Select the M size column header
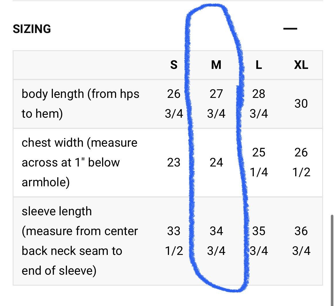Screen dimensions: 336x306 tap(216, 65)
